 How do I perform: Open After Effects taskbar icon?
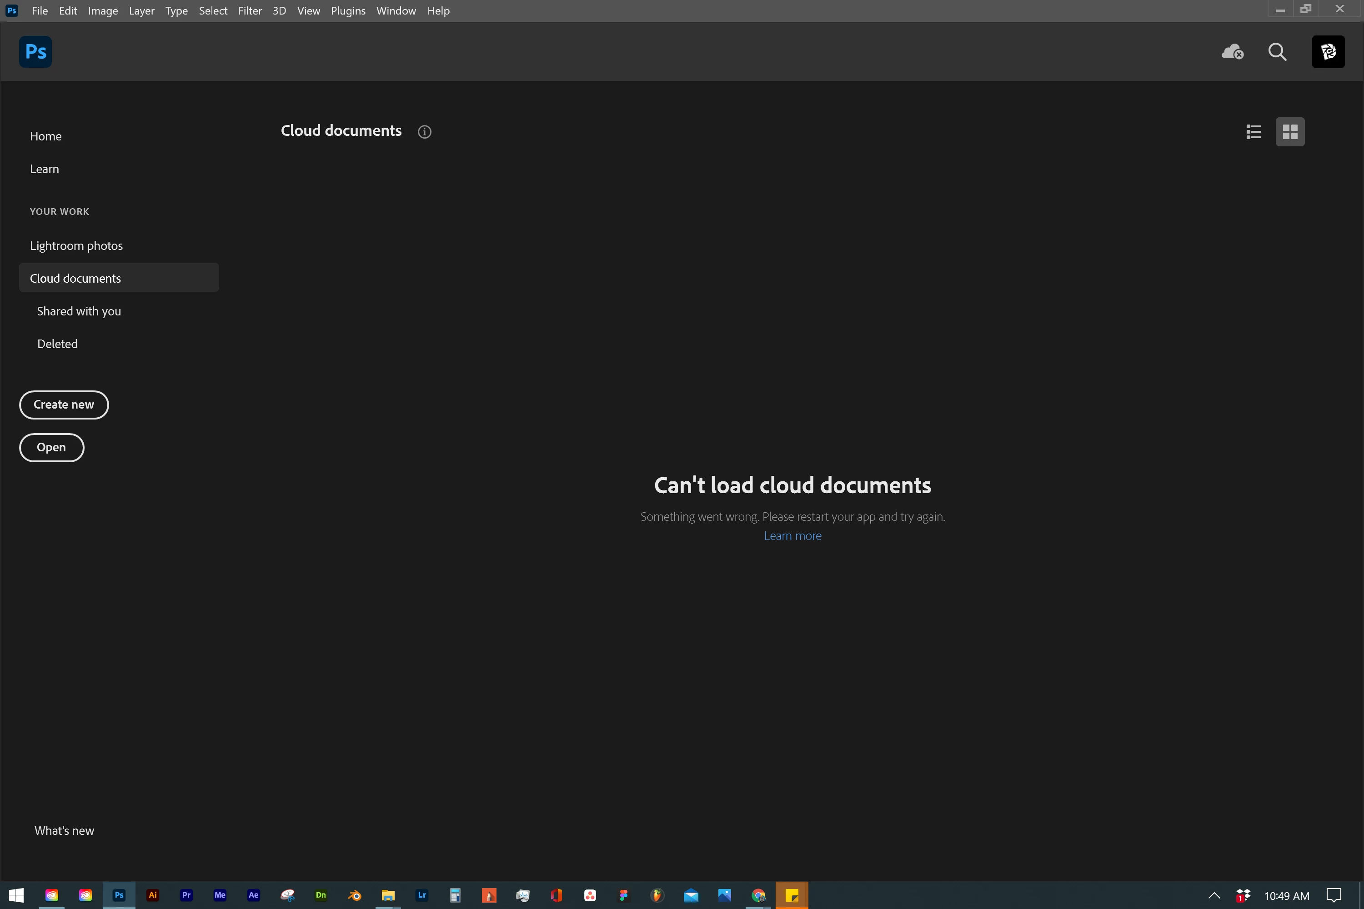[x=253, y=895]
